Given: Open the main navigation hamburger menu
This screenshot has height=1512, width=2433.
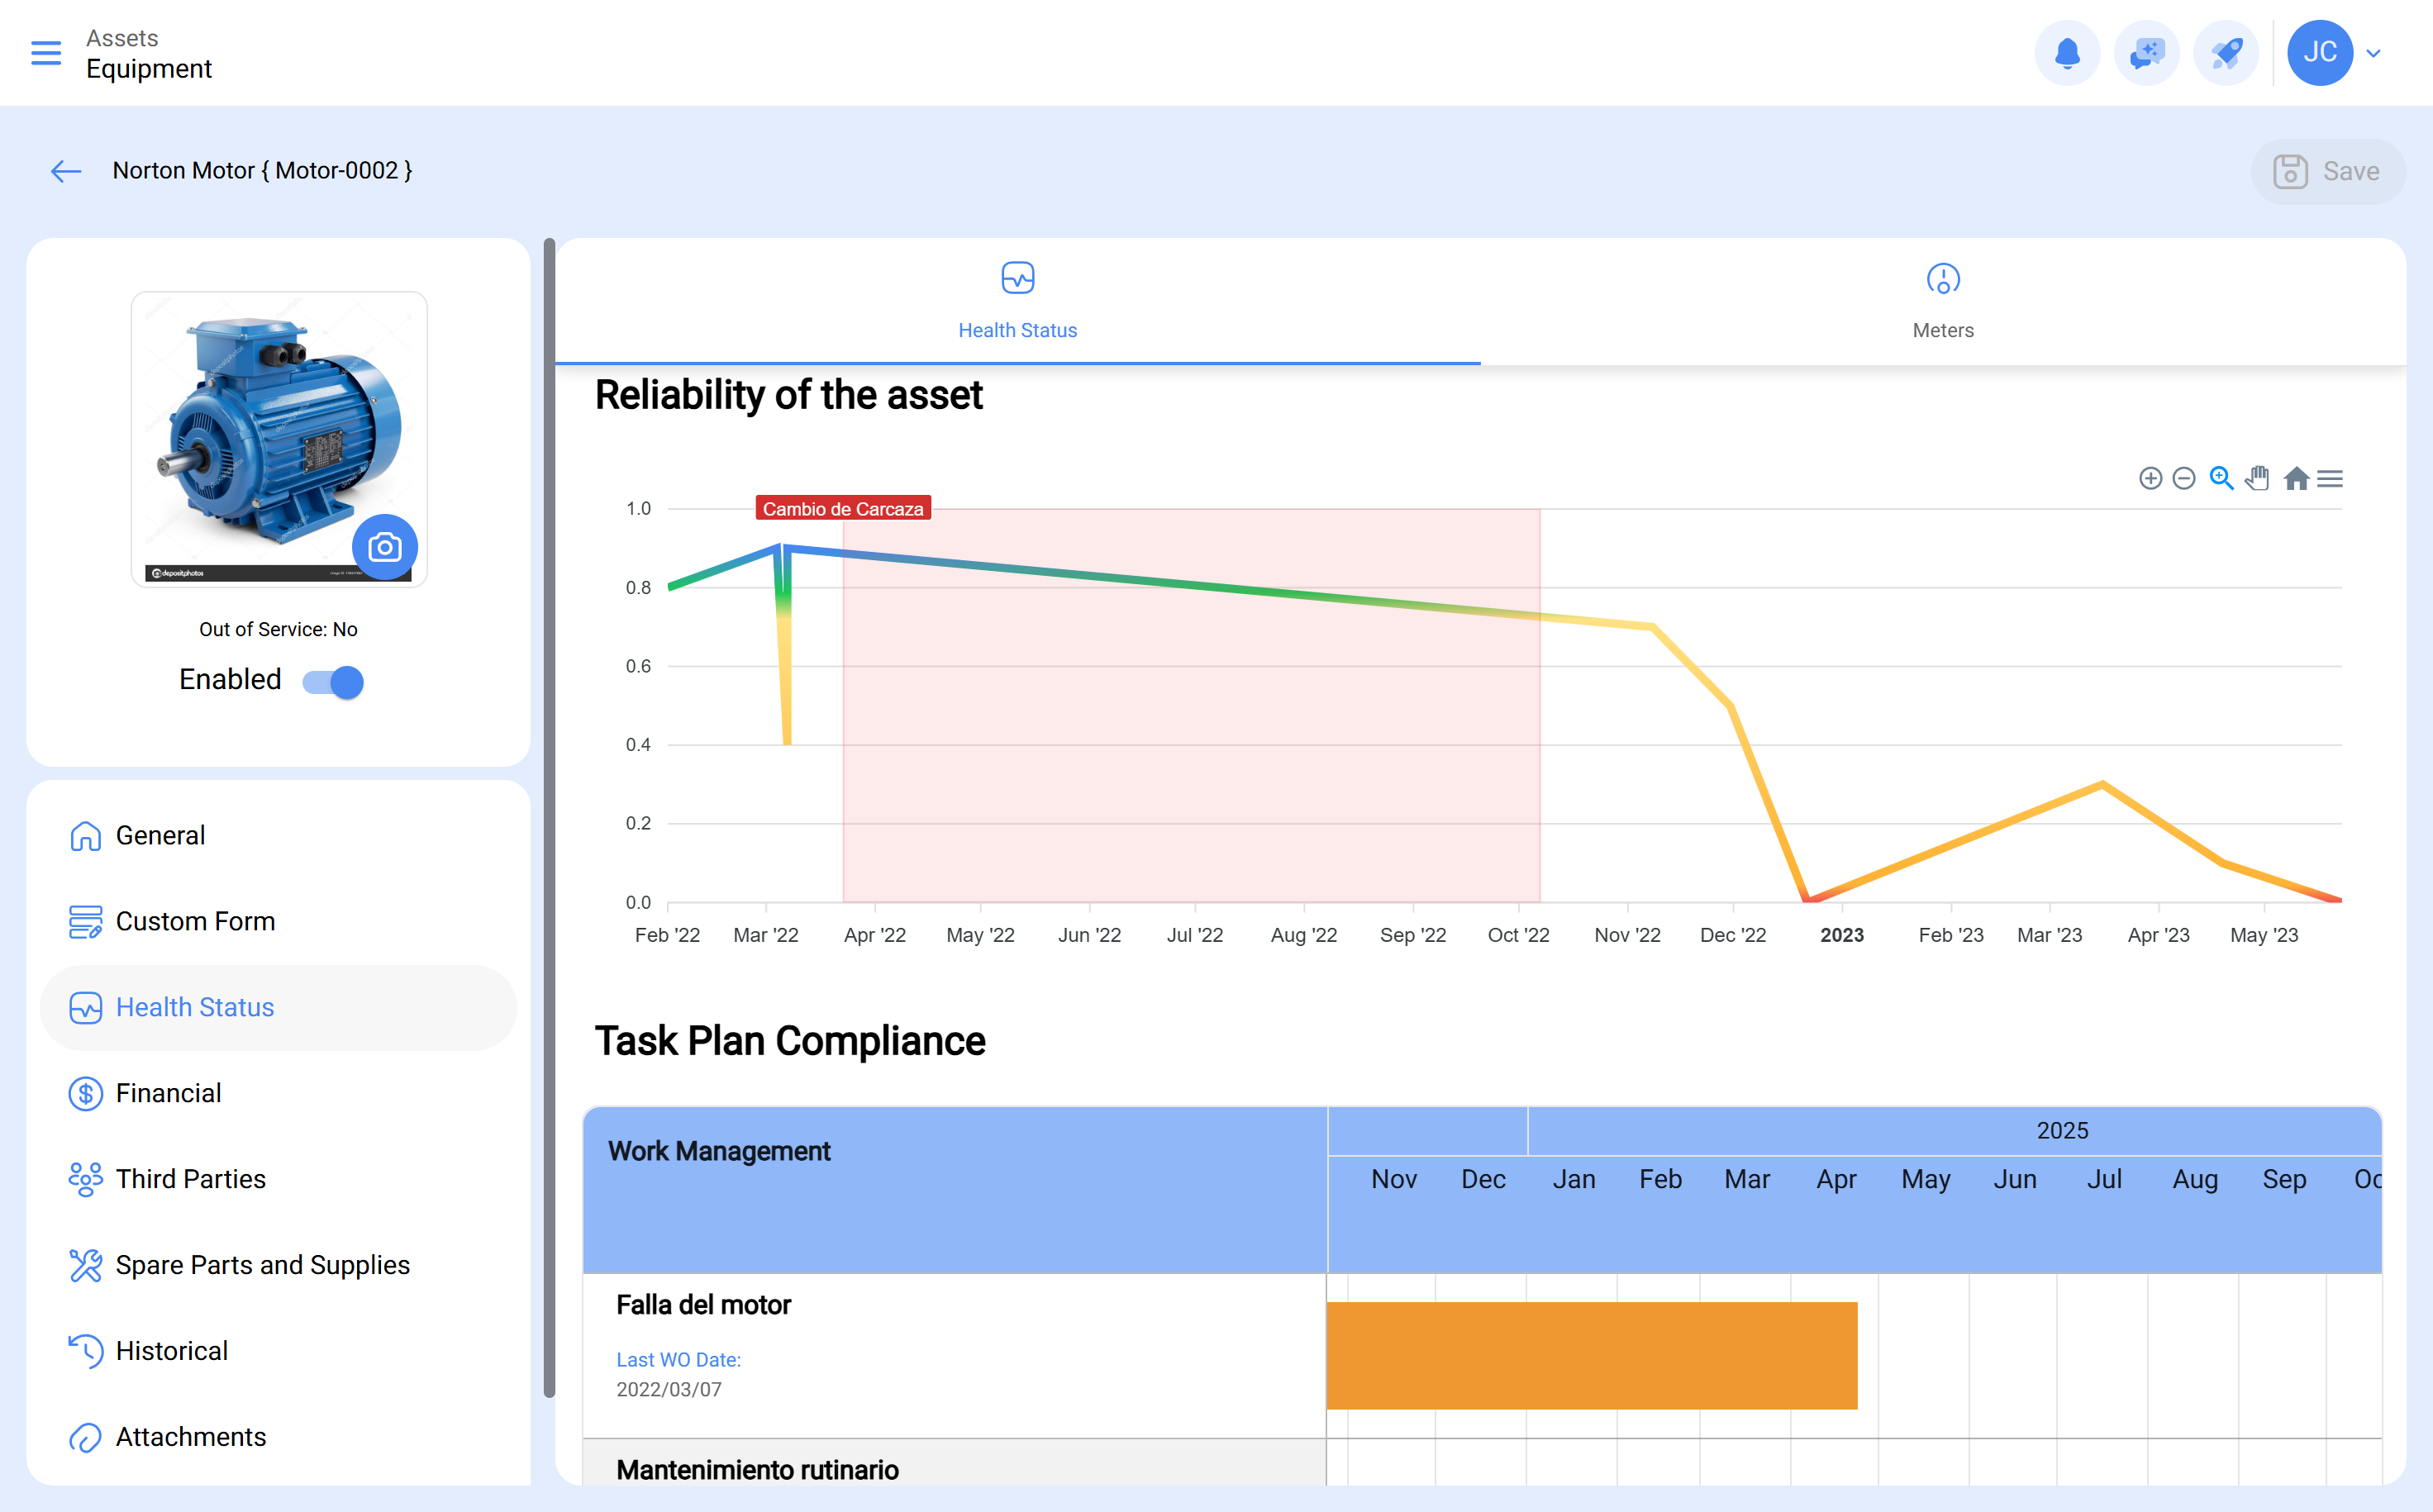Looking at the screenshot, I should (45, 53).
